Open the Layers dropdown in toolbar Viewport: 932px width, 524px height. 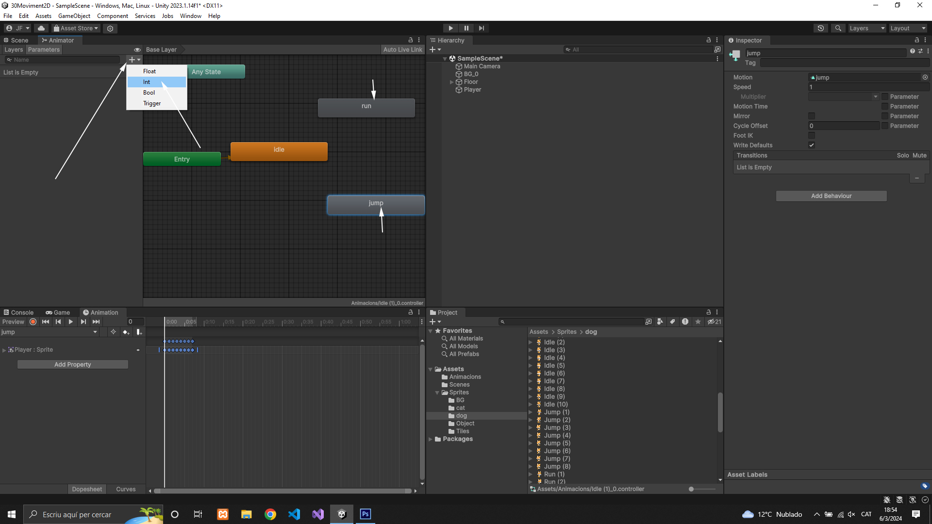pyautogui.click(x=866, y=28)
